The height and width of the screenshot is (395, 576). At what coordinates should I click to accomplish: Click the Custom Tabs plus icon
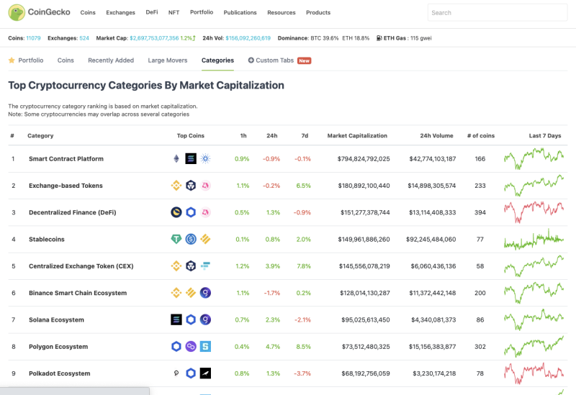coord(251,60)
